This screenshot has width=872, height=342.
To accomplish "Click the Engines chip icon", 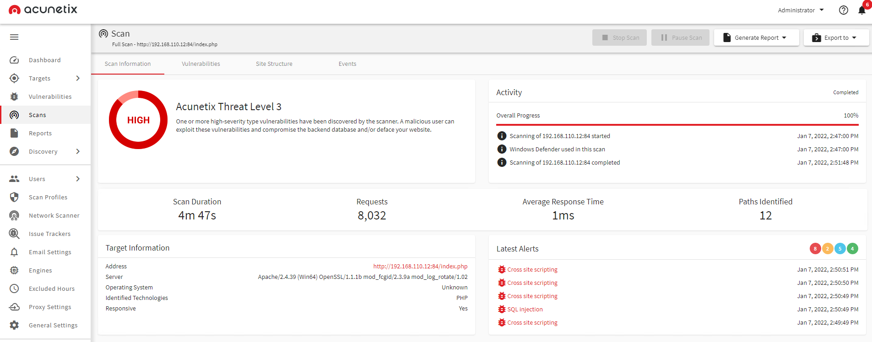I will coord(14,270).
